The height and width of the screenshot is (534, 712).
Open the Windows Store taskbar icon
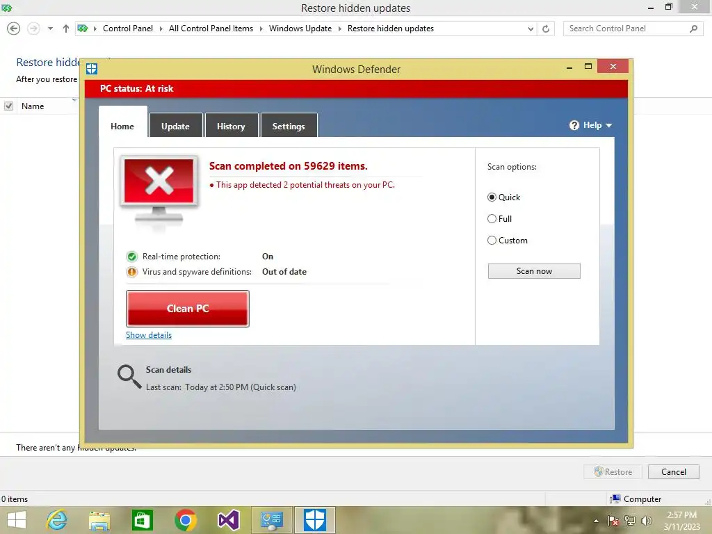pyautogui.click(x=142, y=520)
